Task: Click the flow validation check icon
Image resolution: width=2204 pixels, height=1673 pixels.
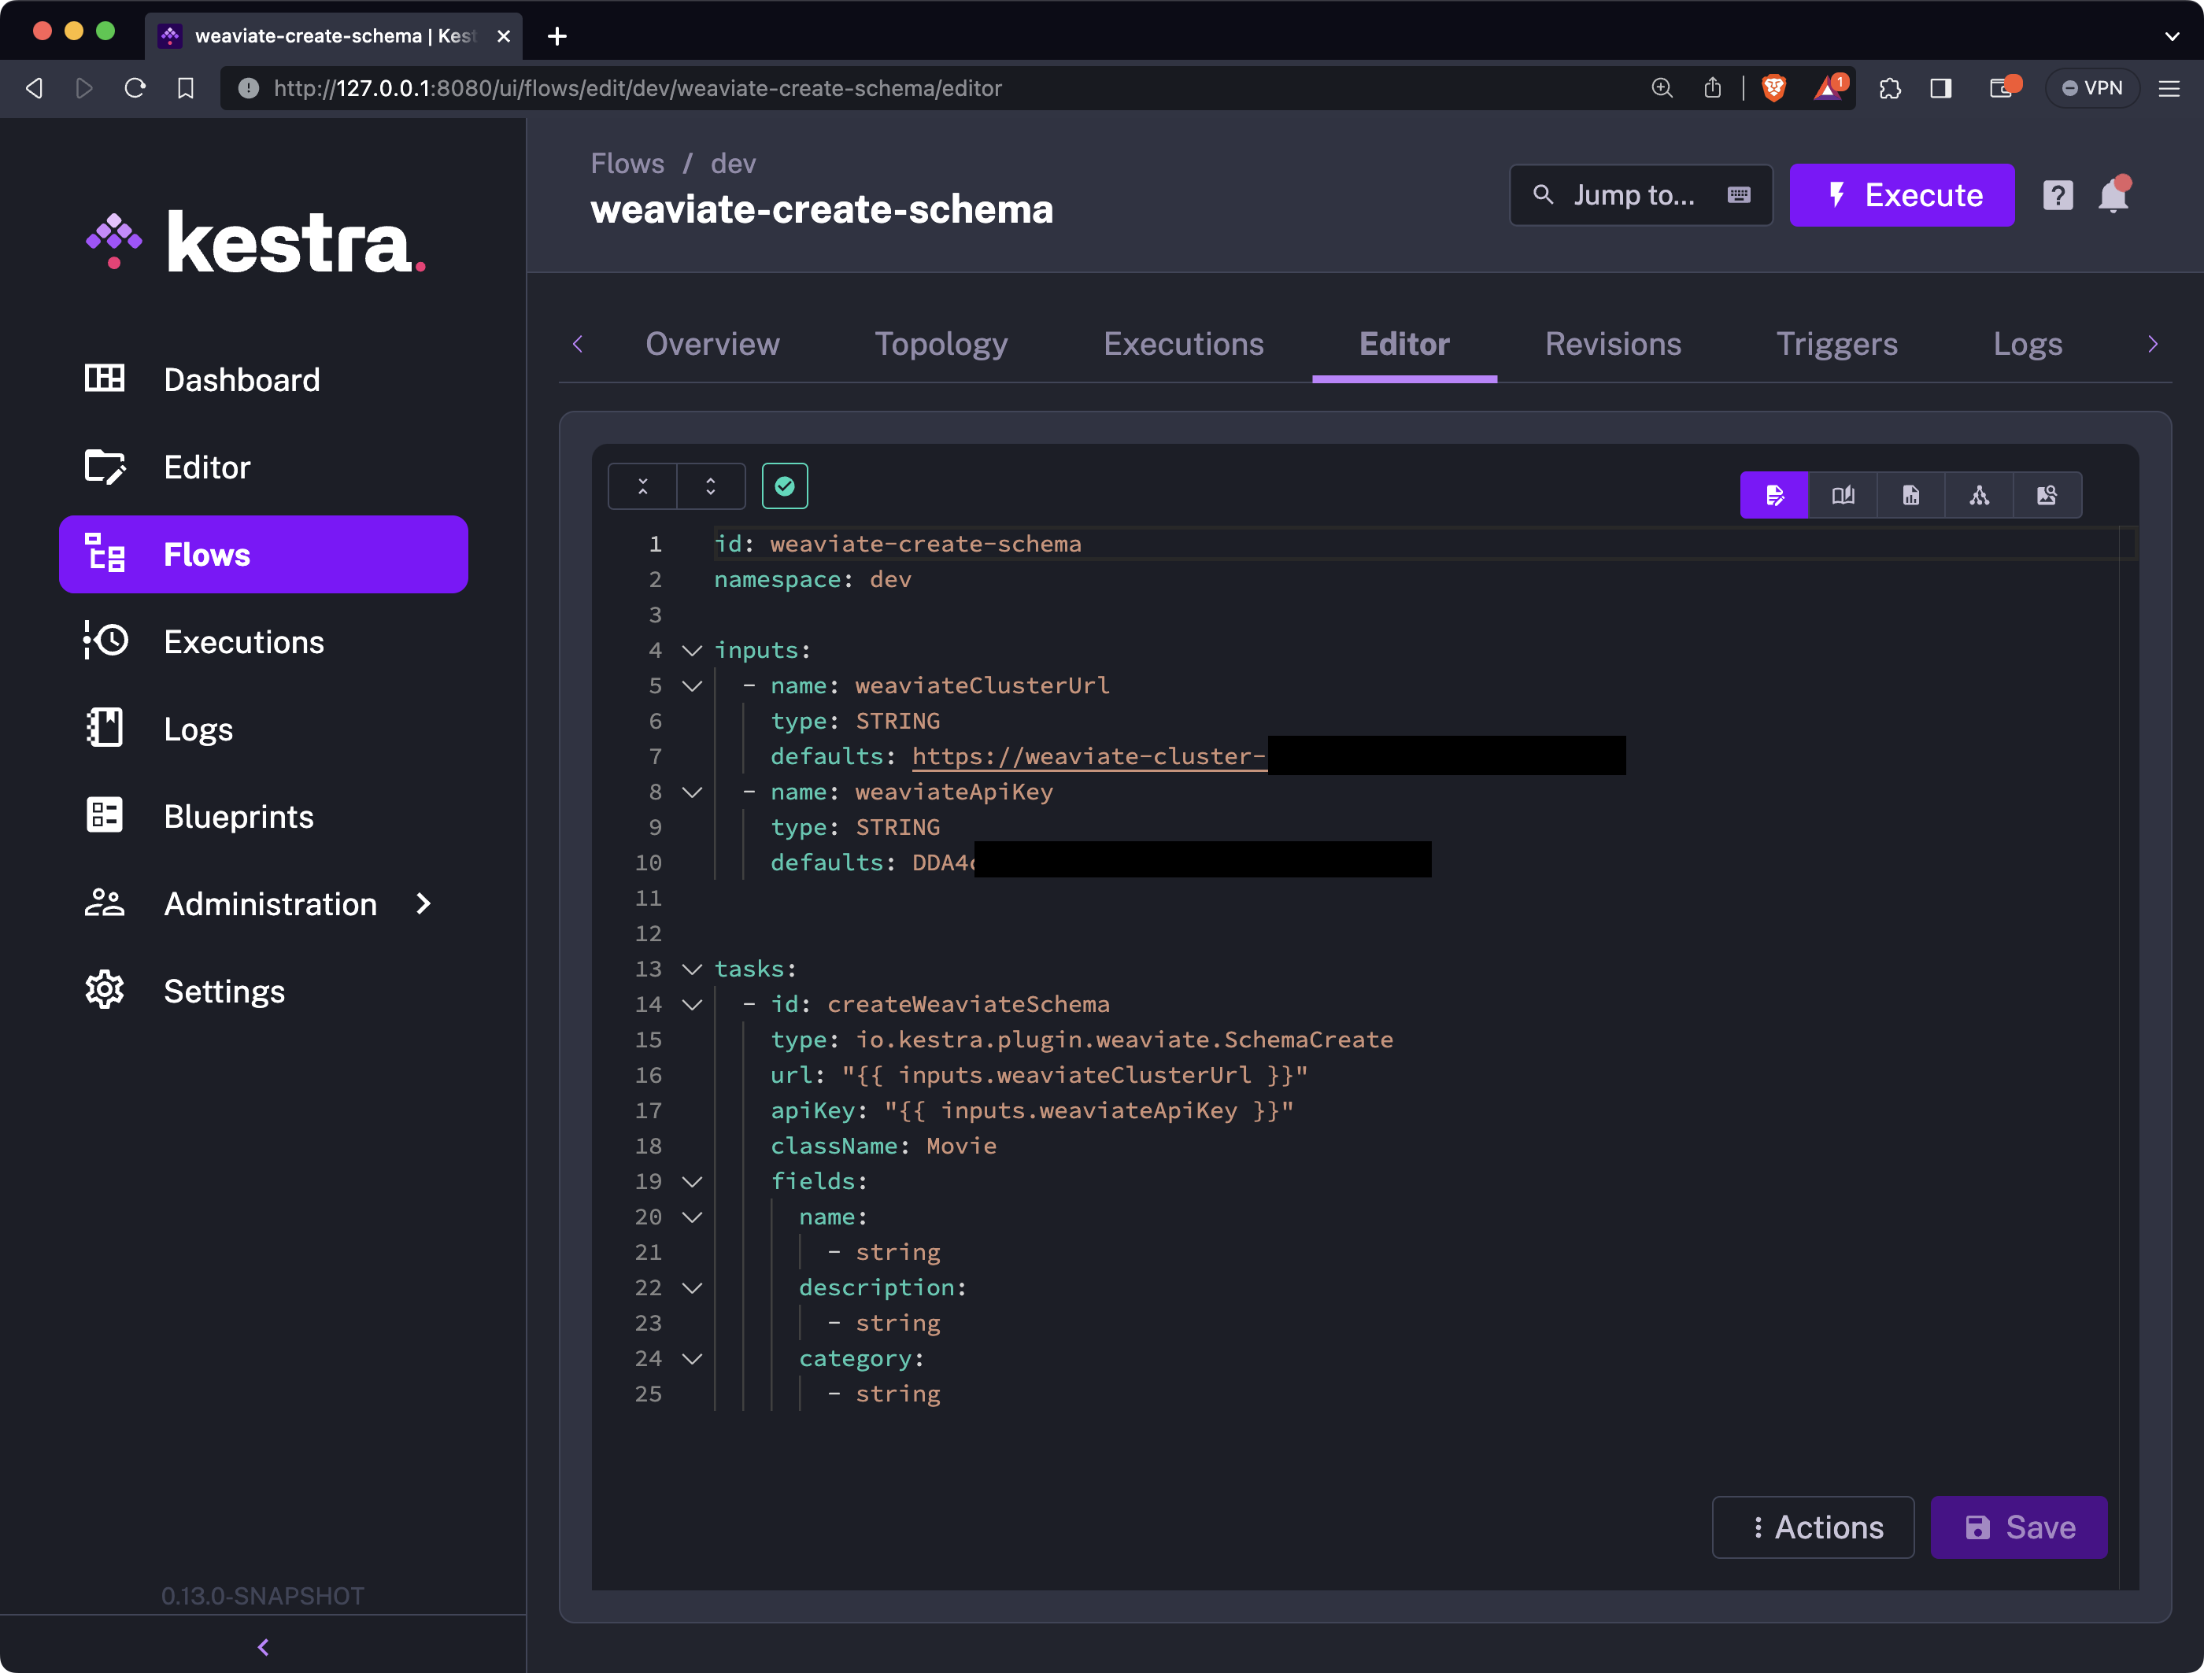Action: click(x=785, y=486)
